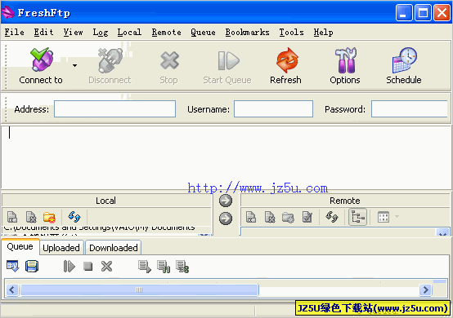Open the Remote menu
Viewport: 453px width, 318px height.
(167, 33)
